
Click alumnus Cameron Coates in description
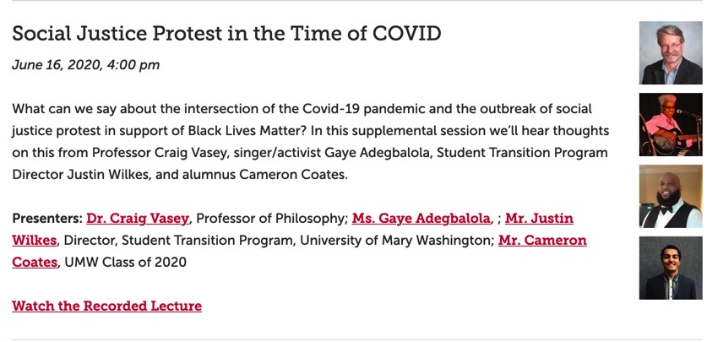[277, 176]
